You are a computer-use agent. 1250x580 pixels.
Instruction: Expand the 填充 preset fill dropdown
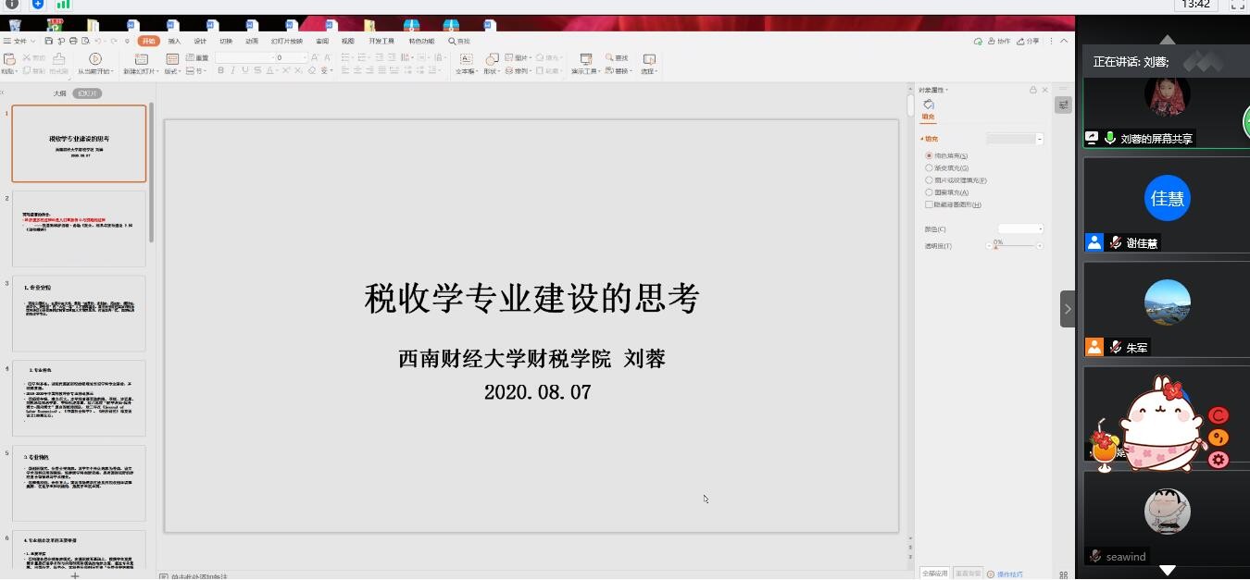(x=1015, y=139)
